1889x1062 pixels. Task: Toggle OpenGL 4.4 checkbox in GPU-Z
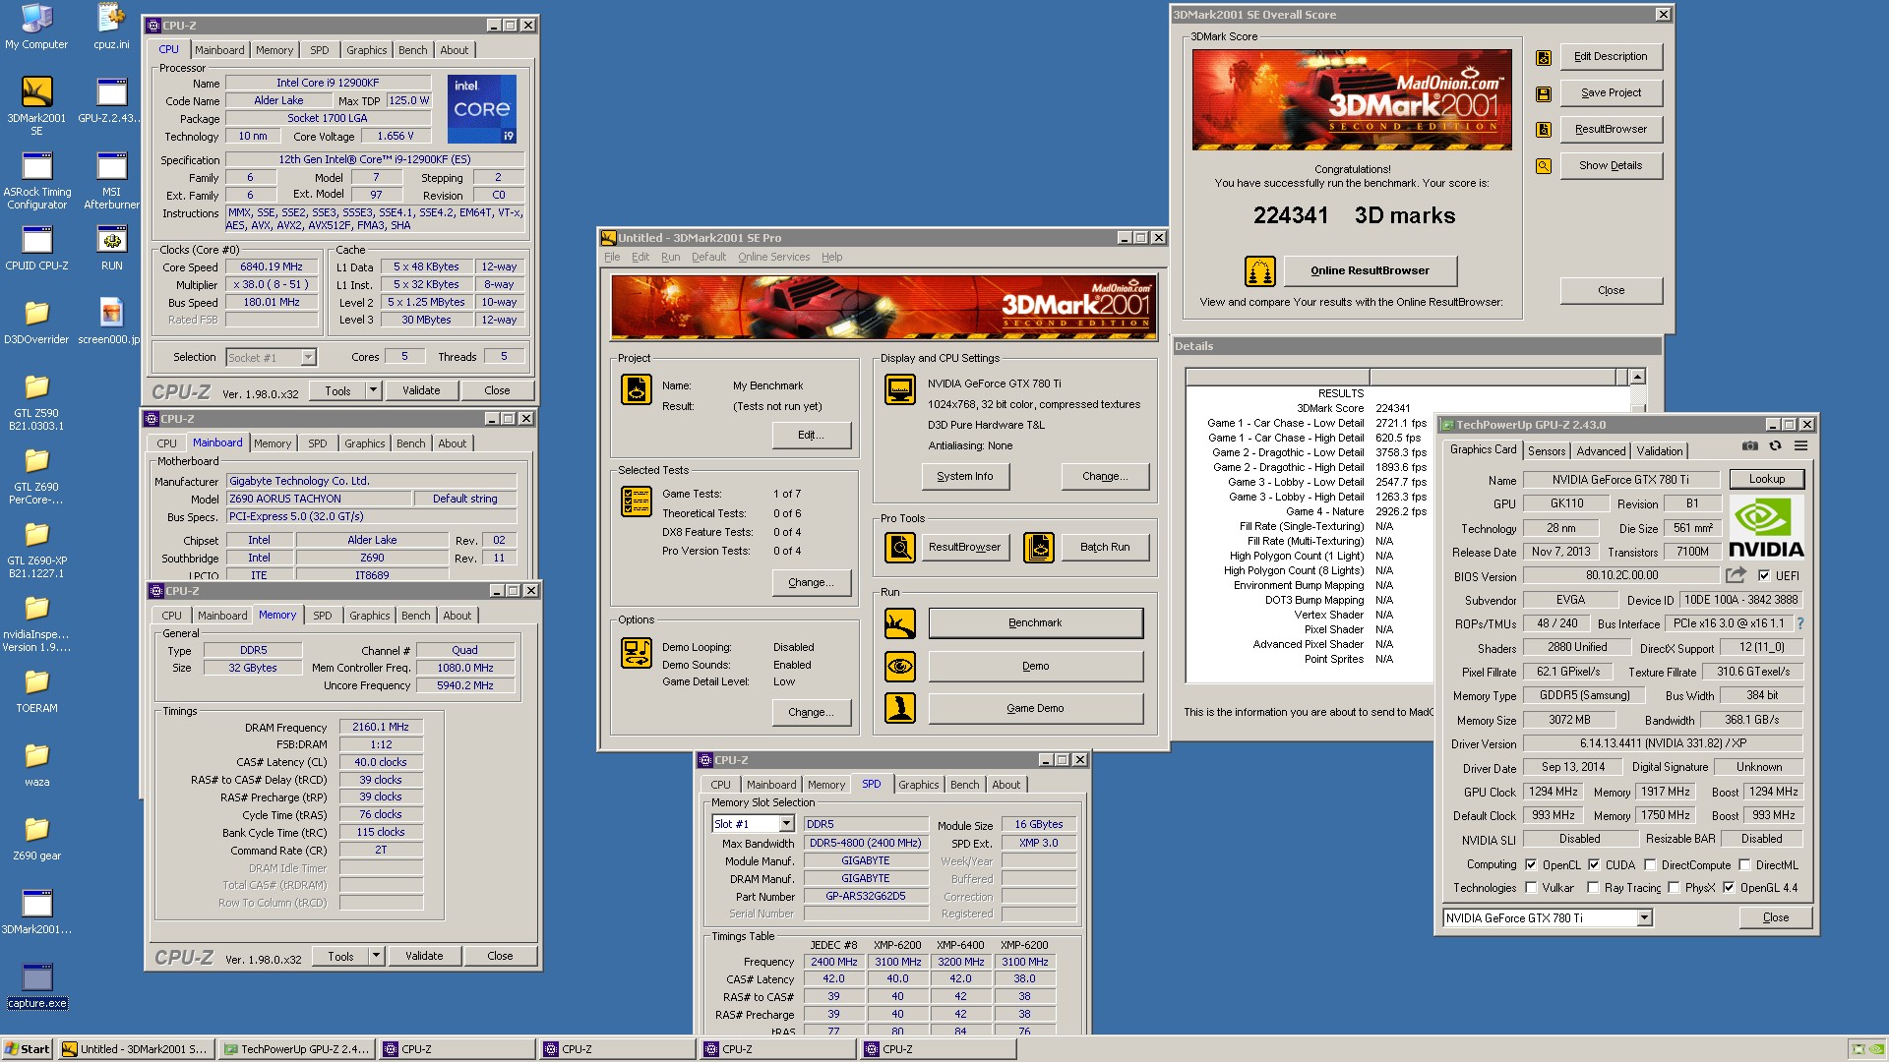point(1729,888)
